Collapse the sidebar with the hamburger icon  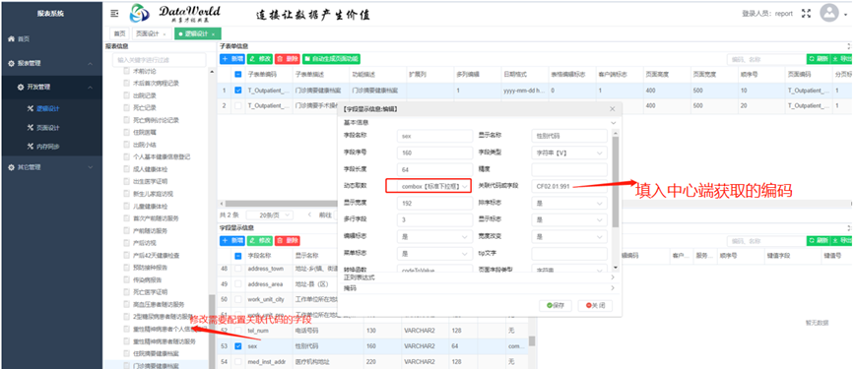(x=114, y=13)
